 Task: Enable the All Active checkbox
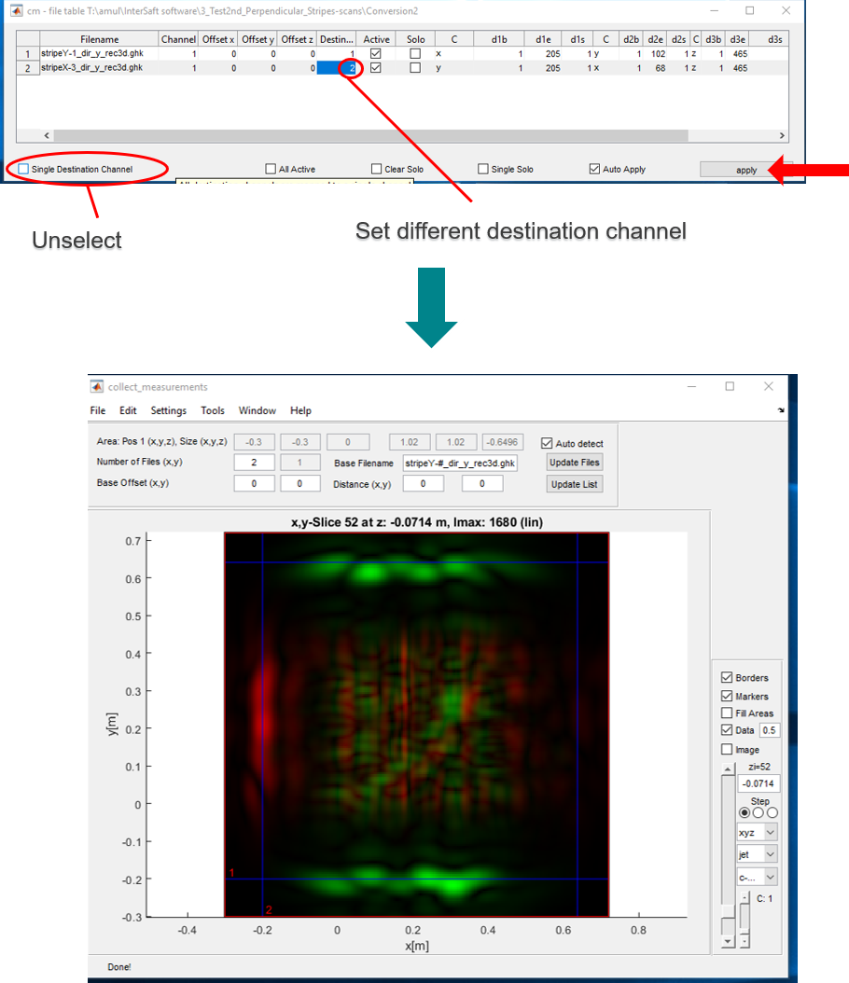click(271, 169)
